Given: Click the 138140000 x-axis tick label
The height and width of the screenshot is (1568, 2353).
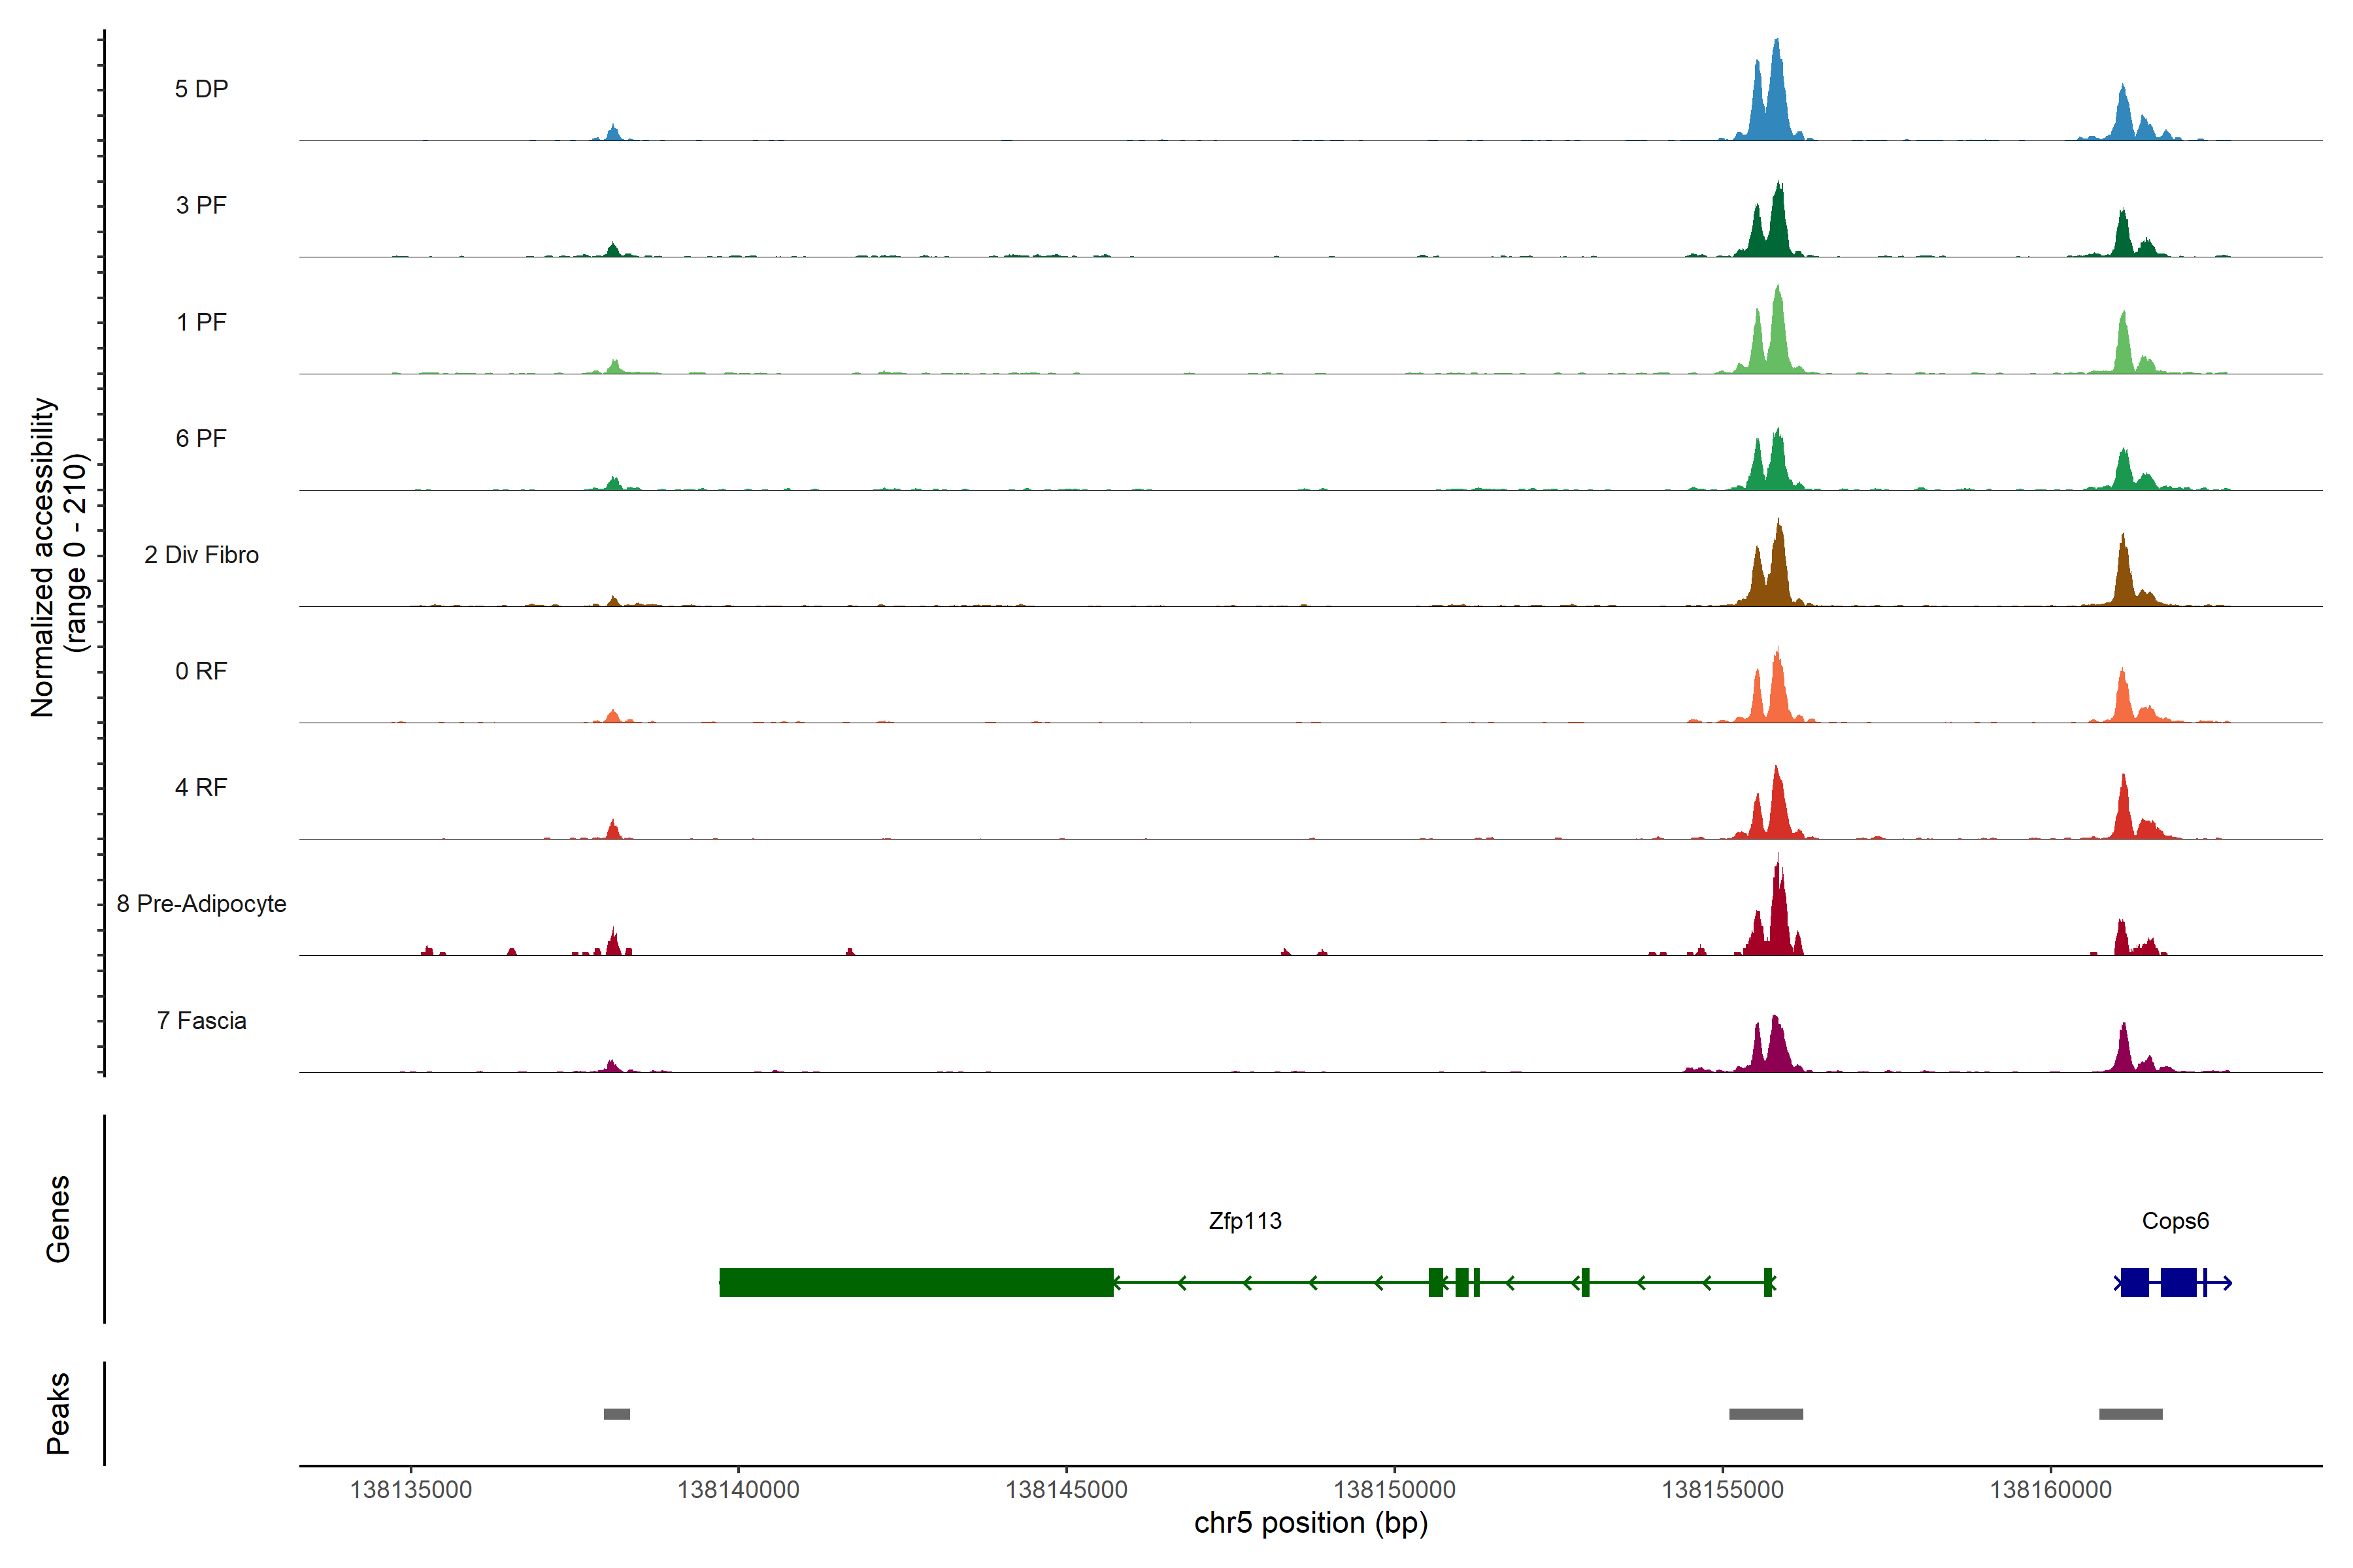Looking at the screenshot, I should (739, 1489).
